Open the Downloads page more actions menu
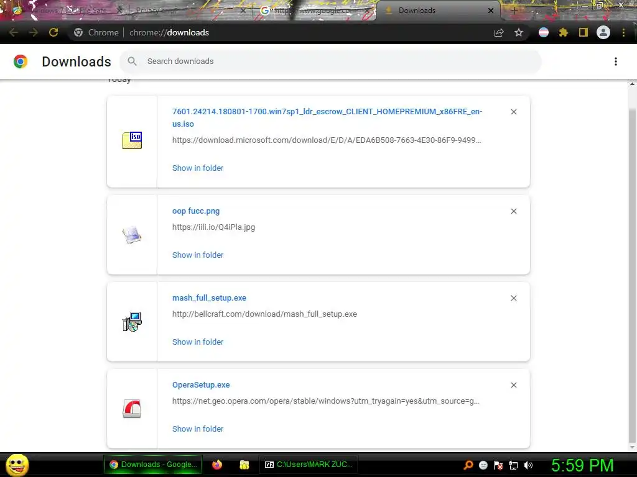 click(616, 61)
